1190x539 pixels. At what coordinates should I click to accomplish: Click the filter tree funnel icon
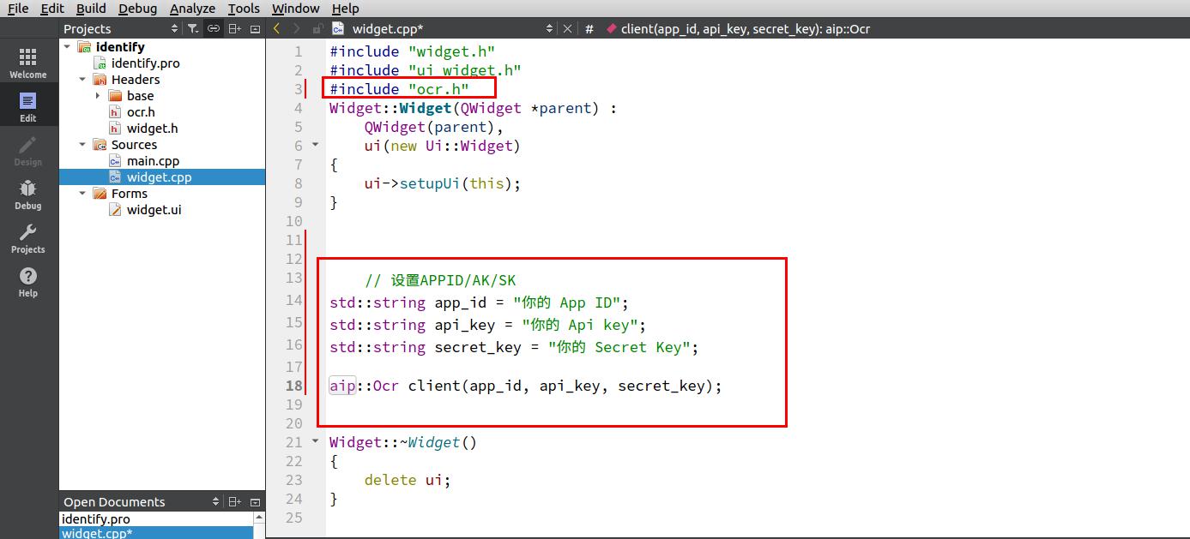(x=193, y=28)
